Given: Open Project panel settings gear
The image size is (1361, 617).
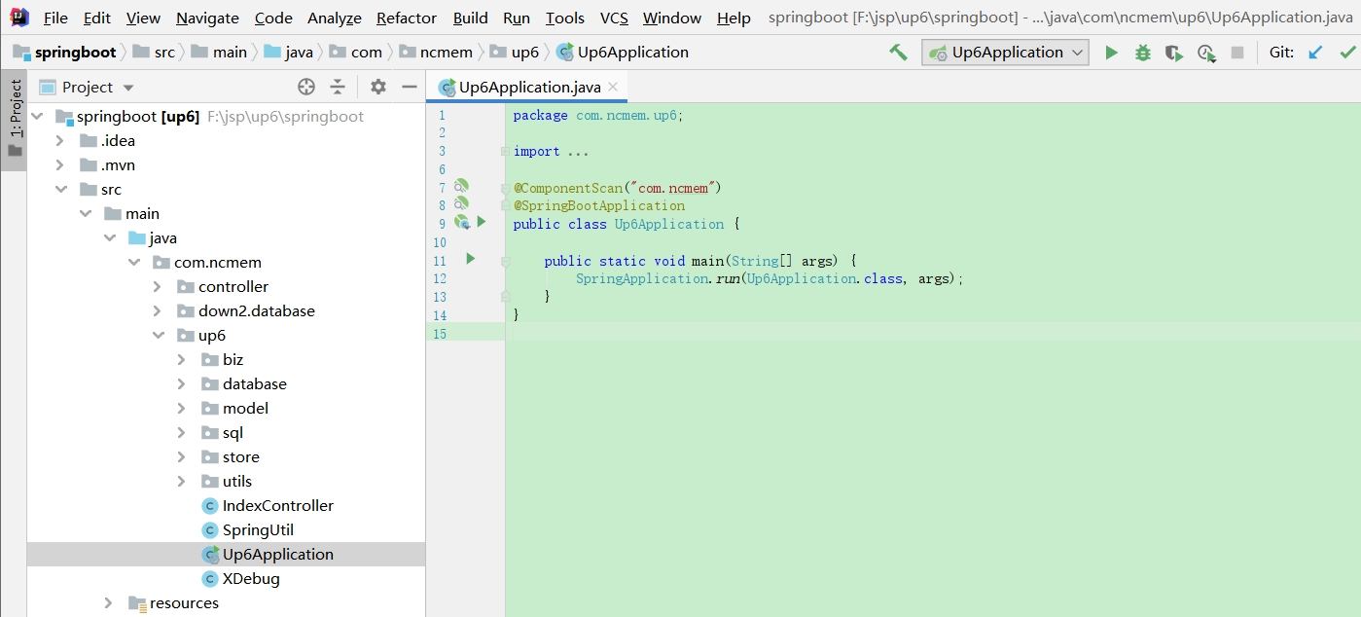Looking at the screenshot, I should (378, 88).
